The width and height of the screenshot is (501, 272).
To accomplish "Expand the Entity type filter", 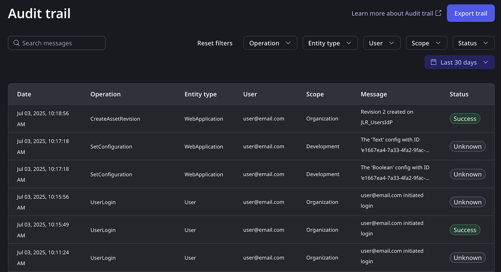I will tap(330, 43).
